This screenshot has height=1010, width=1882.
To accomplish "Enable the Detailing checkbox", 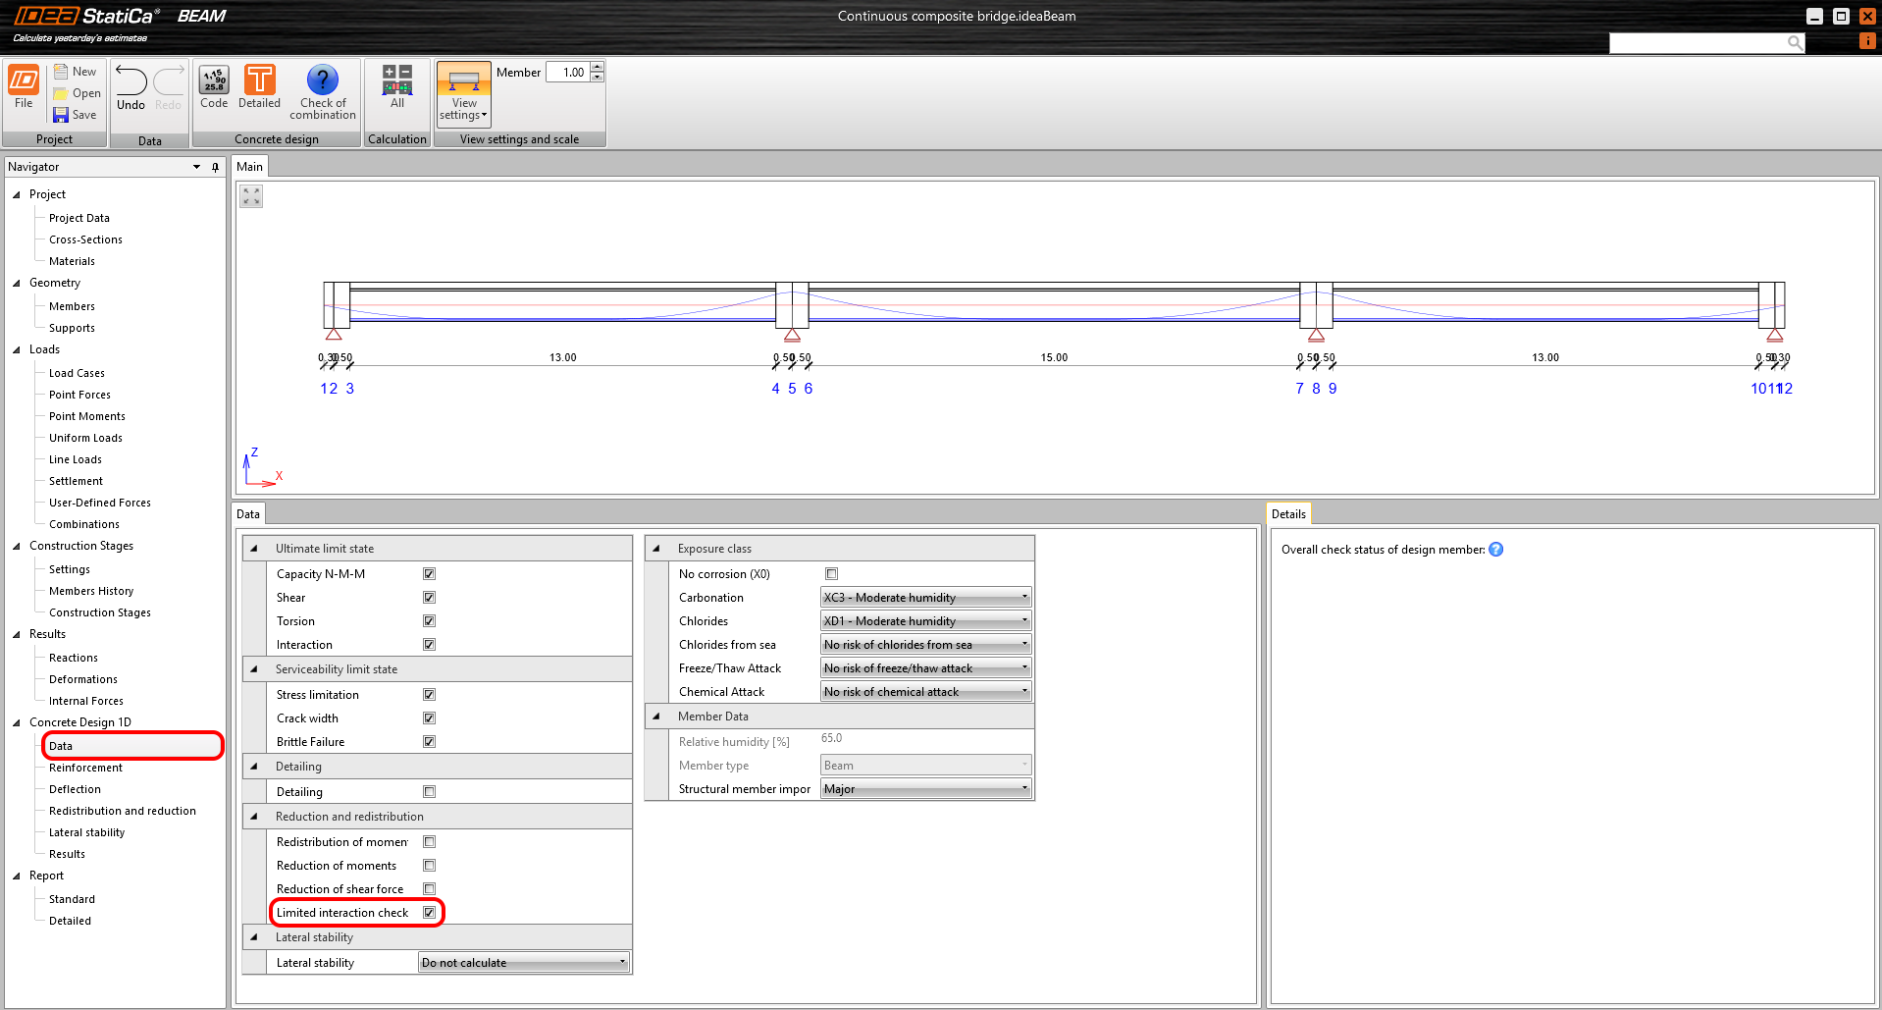I will pos(429,792).
